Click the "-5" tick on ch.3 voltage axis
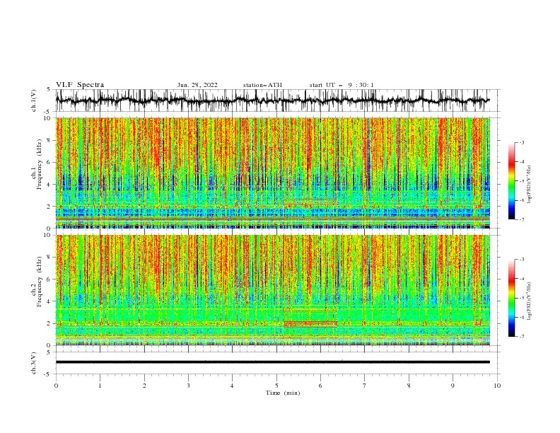Image resolution: width=560 pixels, height=433 pixels. [48, 374]
